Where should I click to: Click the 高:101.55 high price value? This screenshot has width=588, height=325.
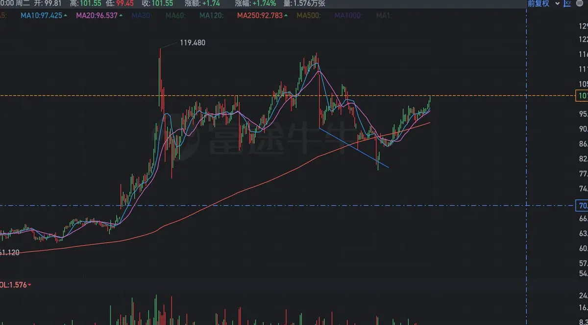coord(86,3)
